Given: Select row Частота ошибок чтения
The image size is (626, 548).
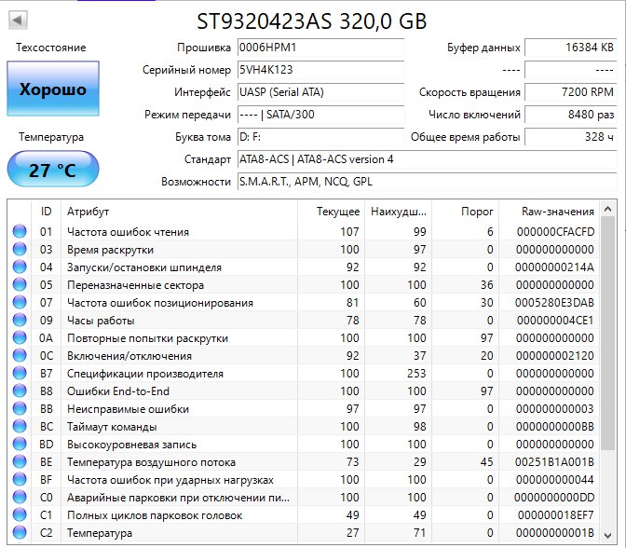Looking at the screenshot, I should tap(304, 232).
